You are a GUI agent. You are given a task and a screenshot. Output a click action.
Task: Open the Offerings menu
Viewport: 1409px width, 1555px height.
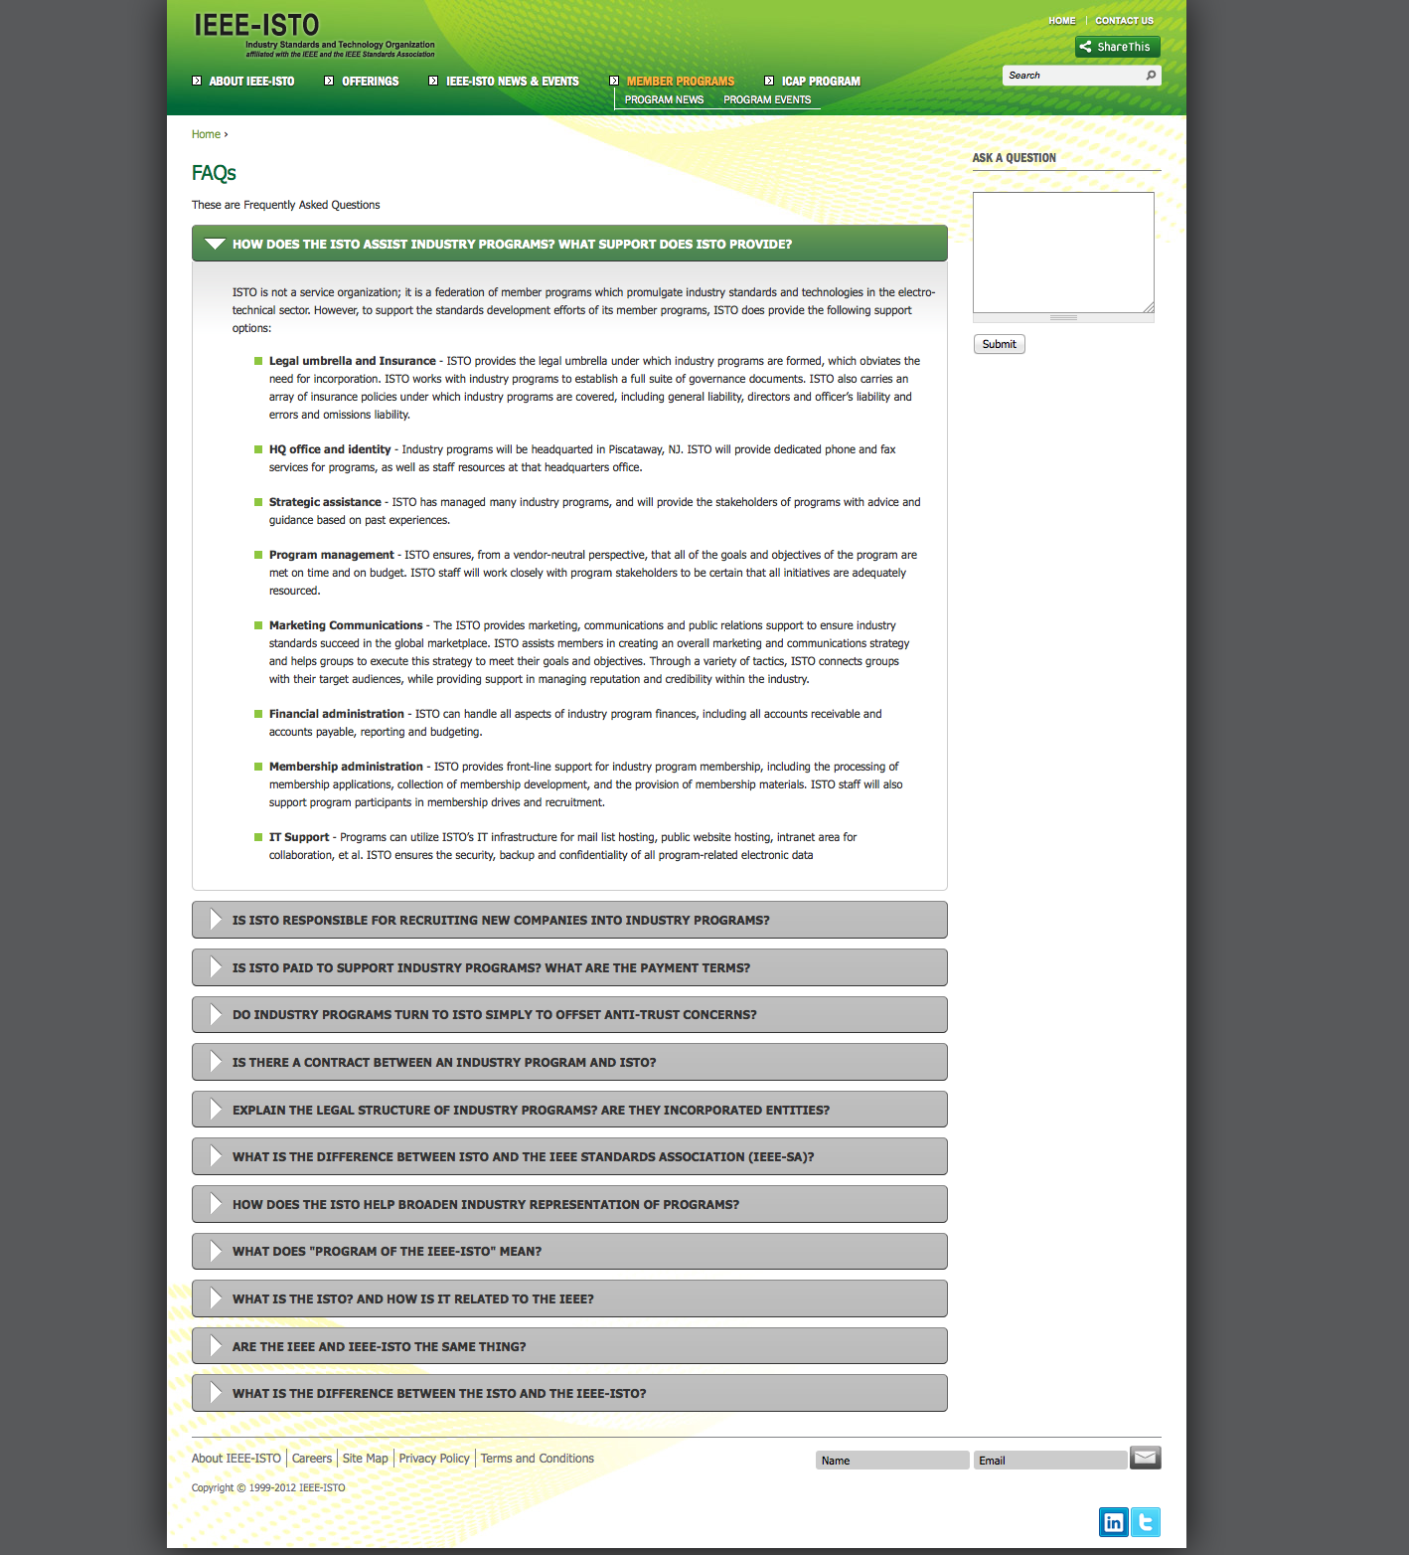pos(370,82)
